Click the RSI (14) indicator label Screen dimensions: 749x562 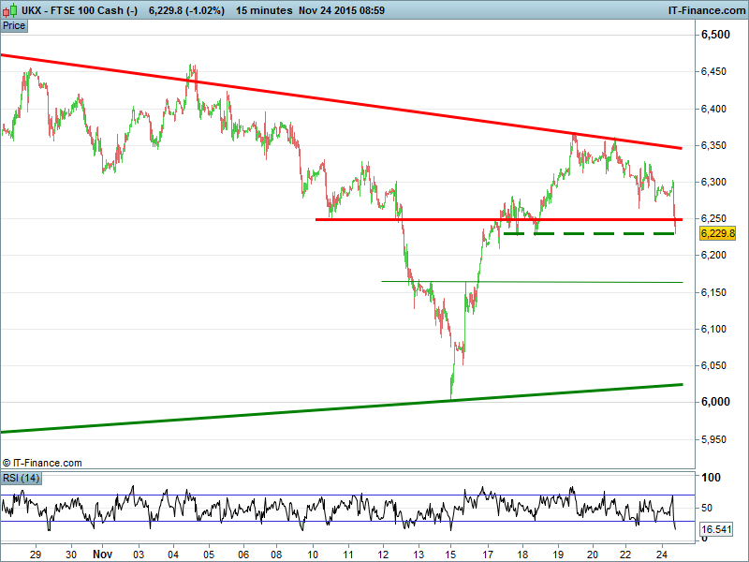(x=21, y=479)
